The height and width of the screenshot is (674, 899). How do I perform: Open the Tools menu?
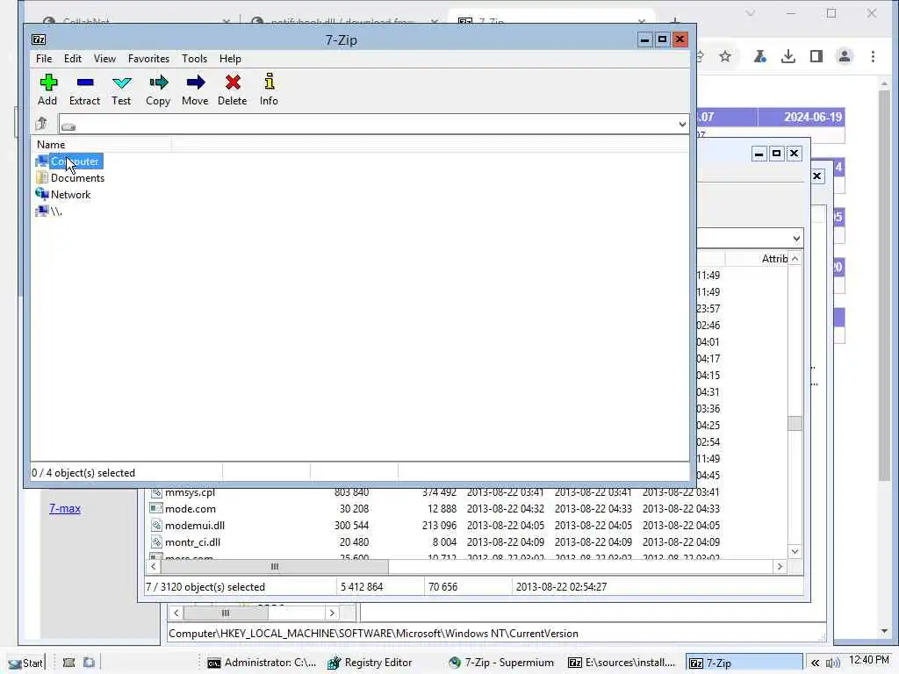[x=194, y=59]
